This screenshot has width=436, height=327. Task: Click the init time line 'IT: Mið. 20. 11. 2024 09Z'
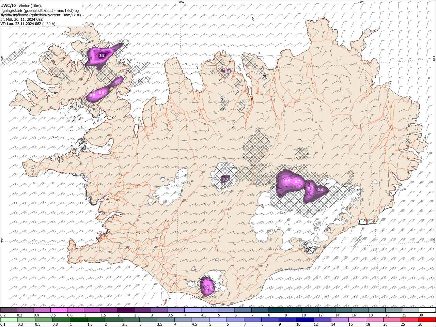(22, 19)
